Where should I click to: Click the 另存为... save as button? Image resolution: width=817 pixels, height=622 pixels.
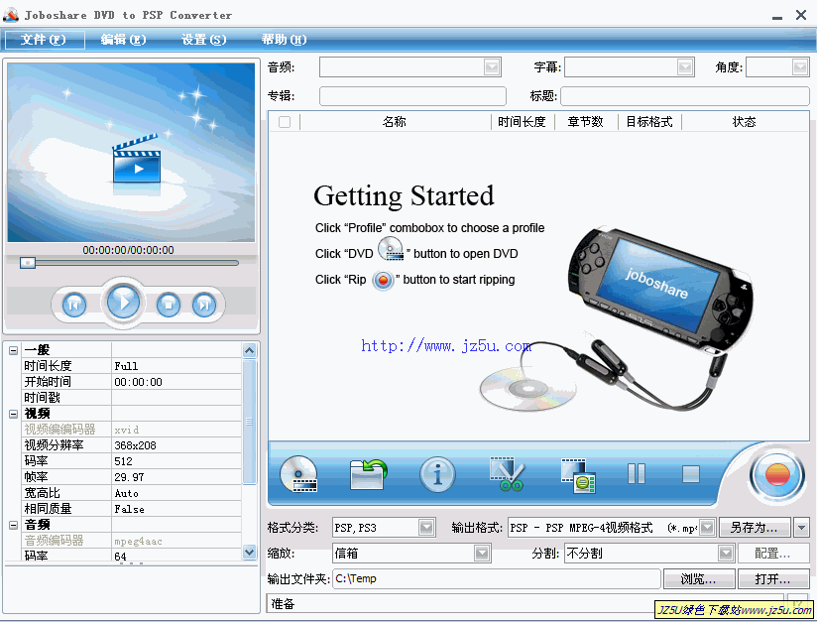(755, 528)
